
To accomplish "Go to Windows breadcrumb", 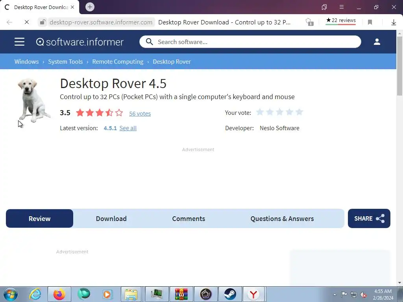I will click(26, 62).
